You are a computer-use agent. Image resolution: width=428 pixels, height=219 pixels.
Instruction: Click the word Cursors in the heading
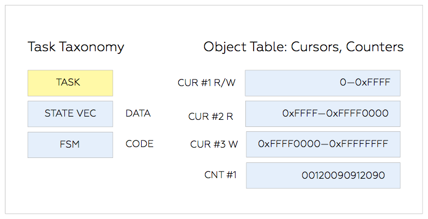click(316, 47)
